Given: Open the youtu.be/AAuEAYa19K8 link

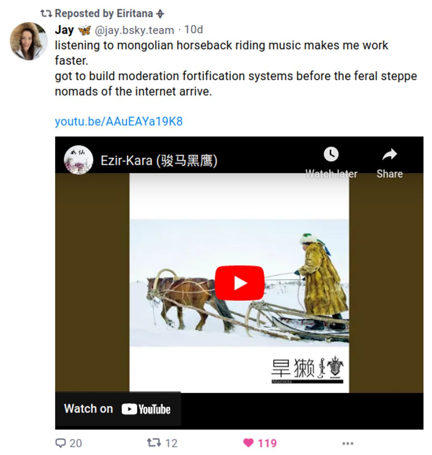Looking at the screenshot, I should pos(119,121).
